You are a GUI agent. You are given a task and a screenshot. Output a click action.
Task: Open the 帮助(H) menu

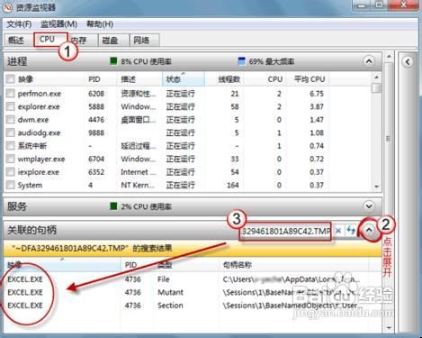(100, 24)
